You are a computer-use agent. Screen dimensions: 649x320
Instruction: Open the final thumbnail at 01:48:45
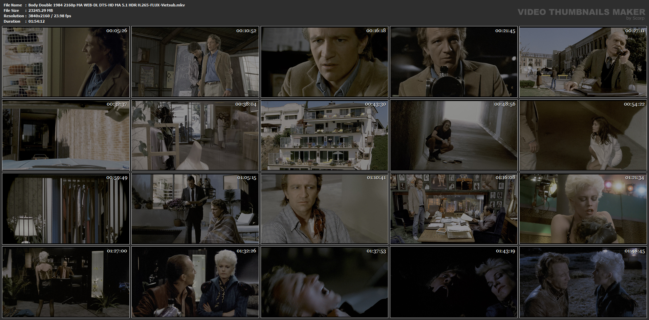[x=583, y=282]
